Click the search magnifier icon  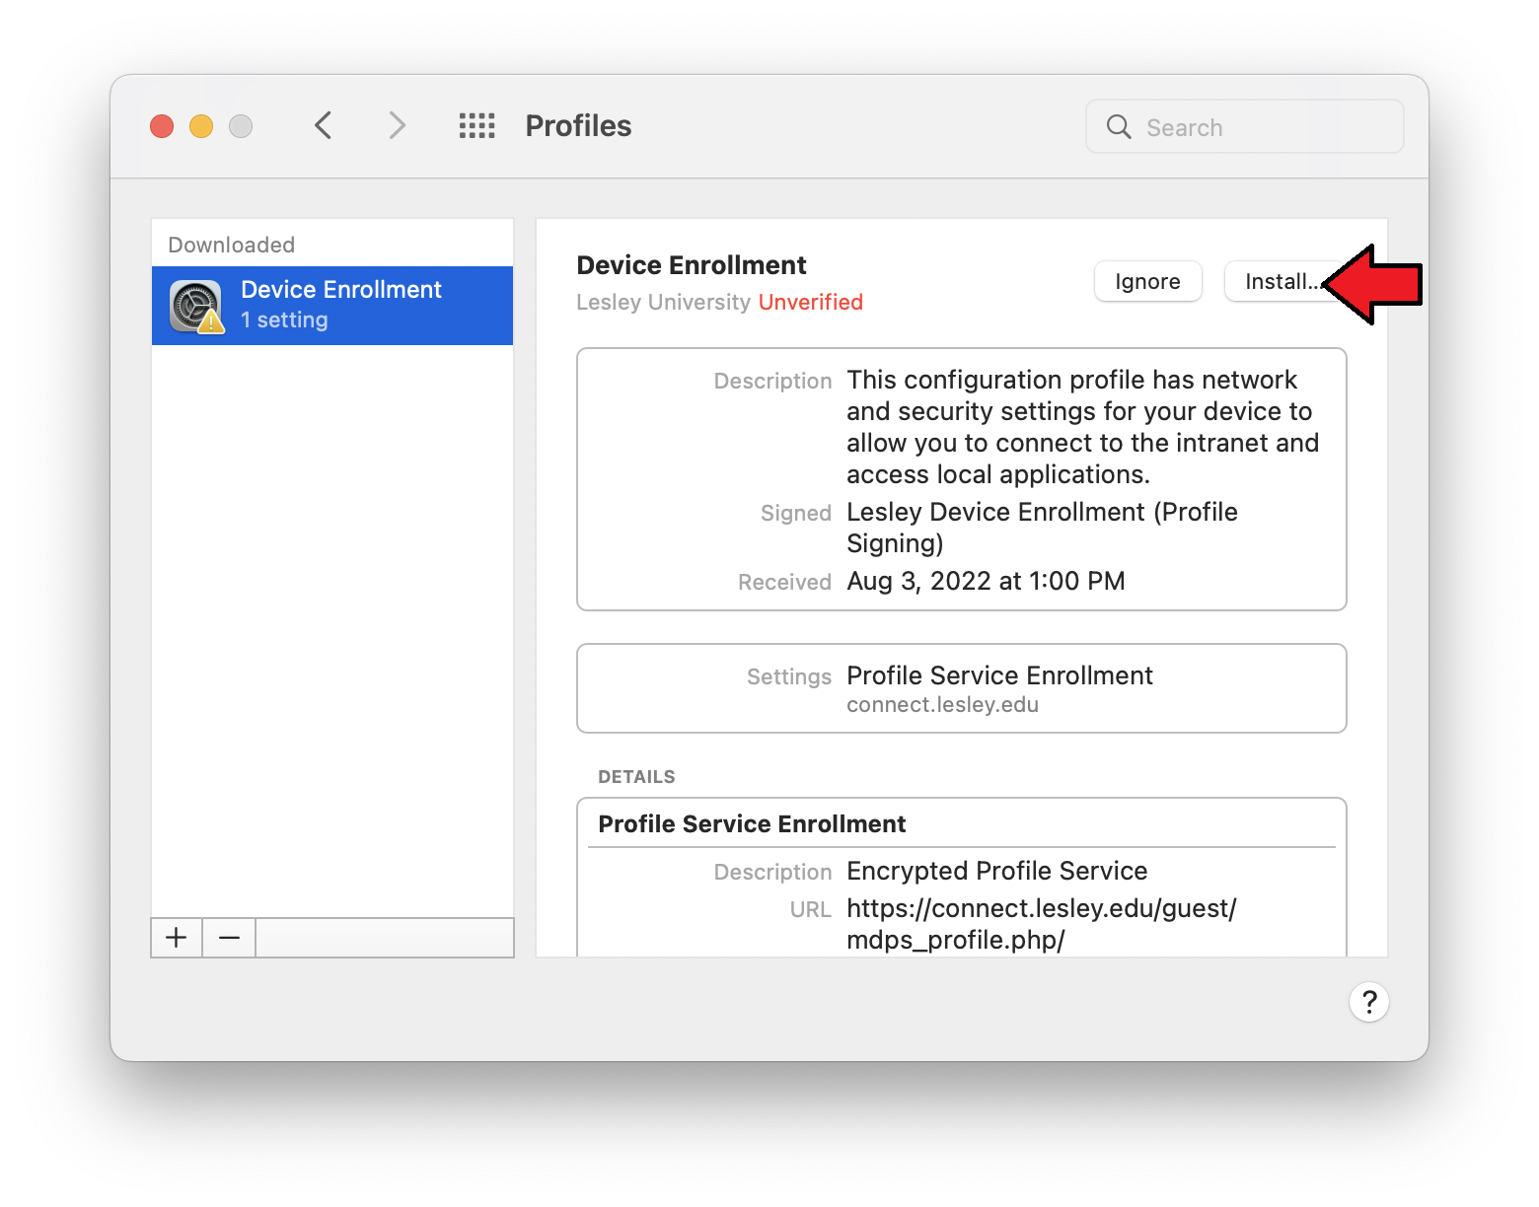coord(1119,126)
